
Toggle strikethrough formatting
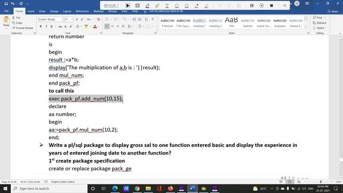(x=61, y=26)
